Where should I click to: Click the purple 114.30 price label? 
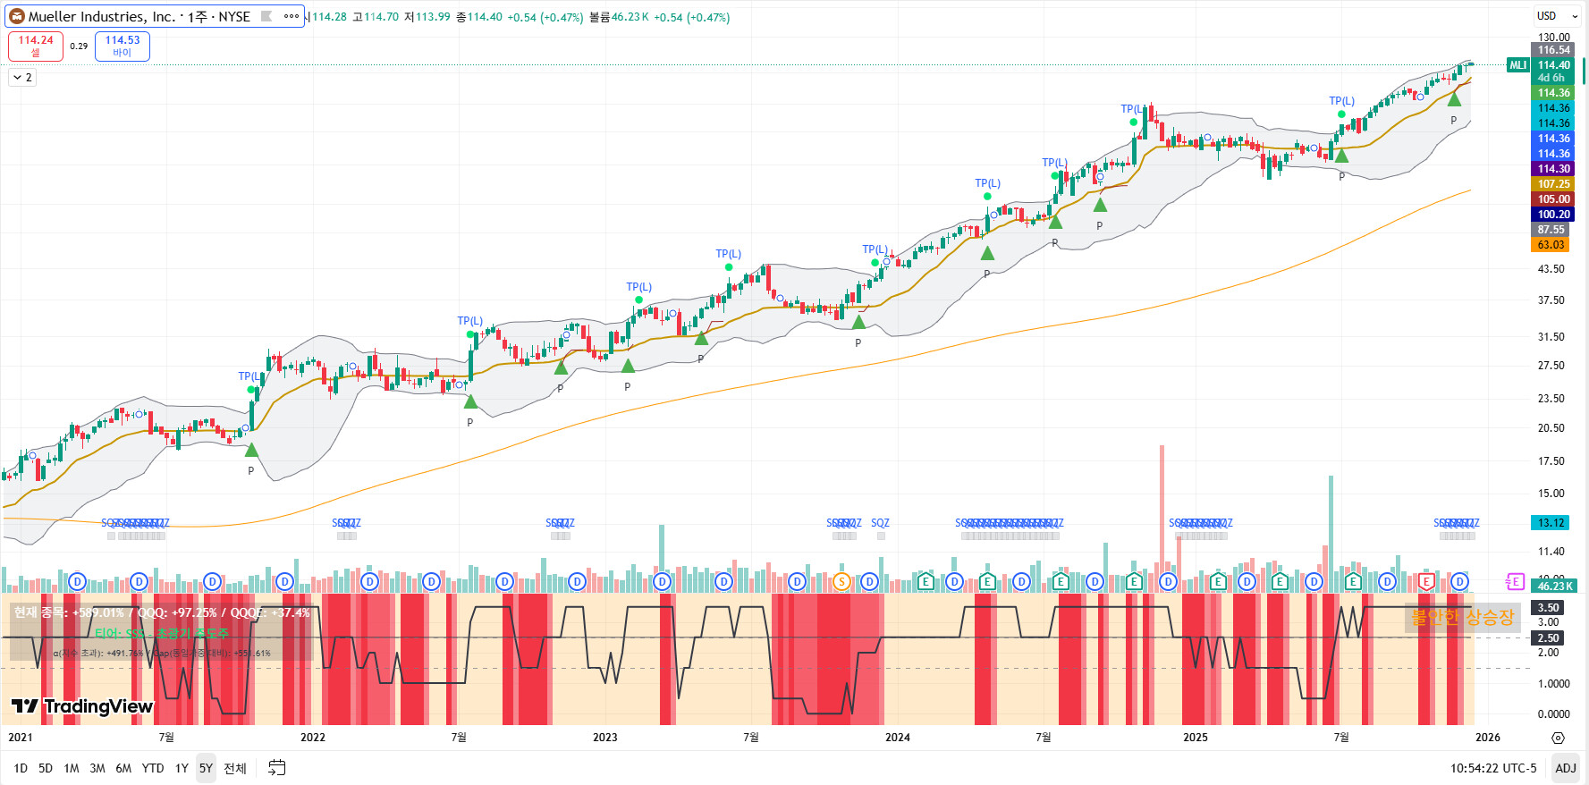point(1553,169)
